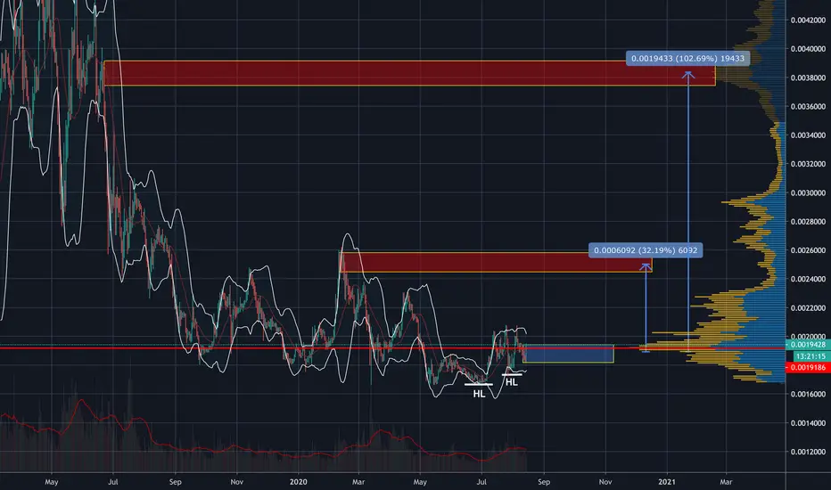Select the HL label under the longer white line
Image resolution: width=831 pixels, height=490 pixels.
point(479,394)
